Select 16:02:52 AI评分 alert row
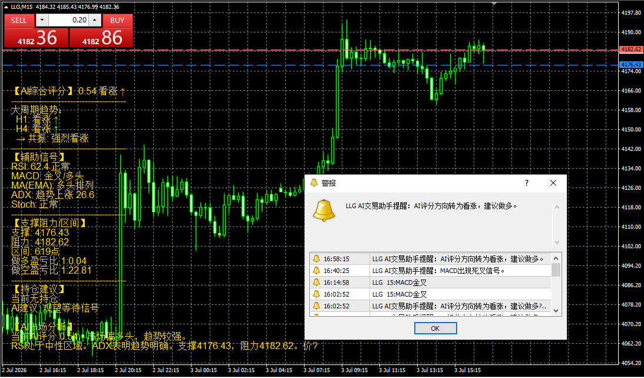 (x=431, y=306)
